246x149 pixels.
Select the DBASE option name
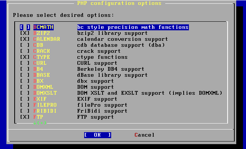point(42,75)
